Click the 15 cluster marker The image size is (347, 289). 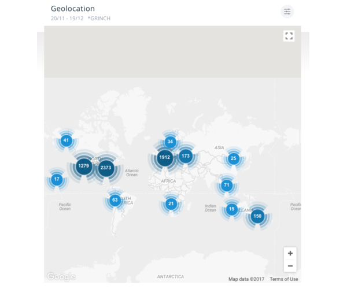coord(232,209)
